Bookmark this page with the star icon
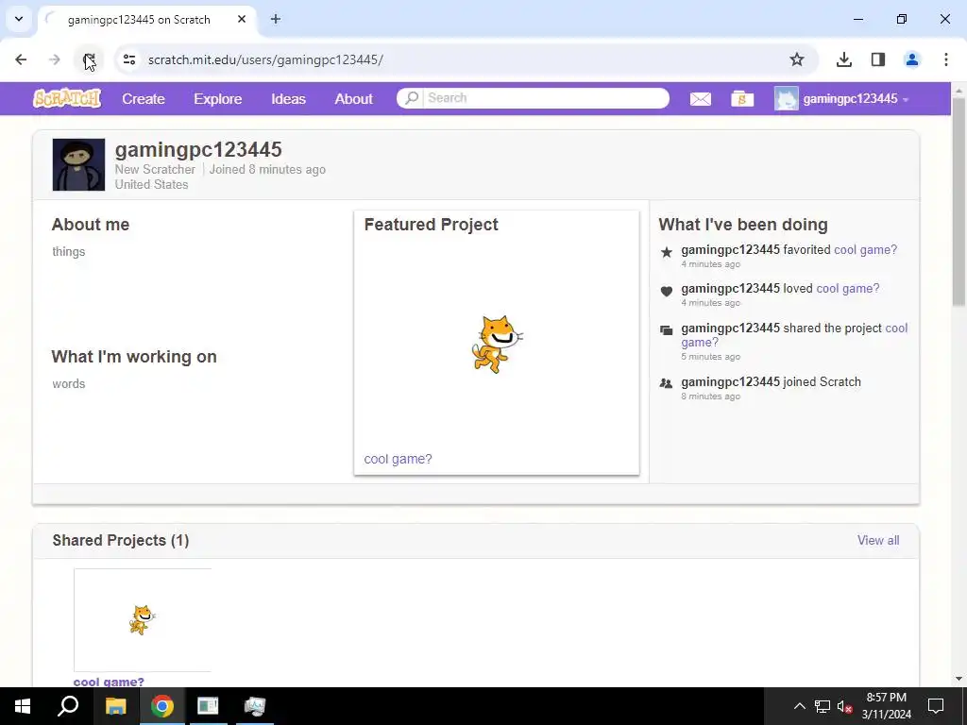This screenshot has height=725, width=967. click(x=797, y=59)
